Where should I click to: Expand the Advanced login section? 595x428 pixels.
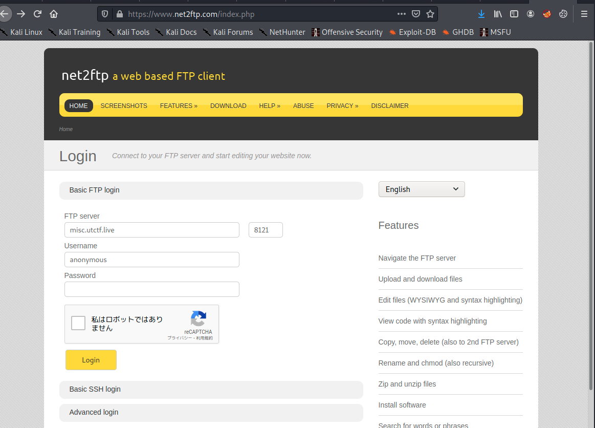(x=211, y=413)
